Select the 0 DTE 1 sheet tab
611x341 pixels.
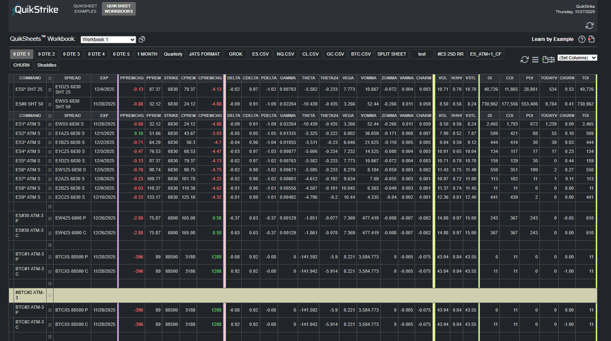tap(22, 54)
